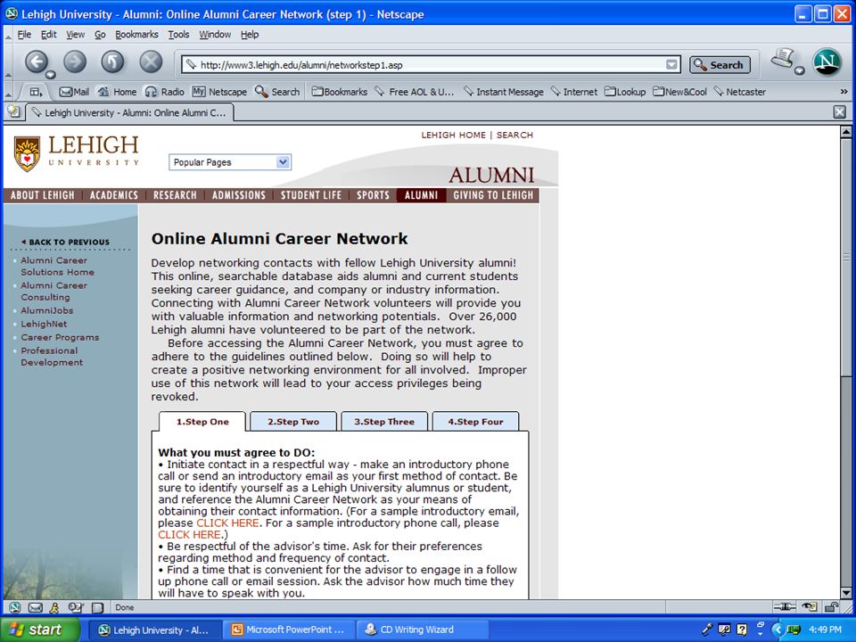Click GIVING TO LEHIGH in navigation bar
The width and height of the screenshot is (856, 642).
pyautogui.click(x=493, y=195)
